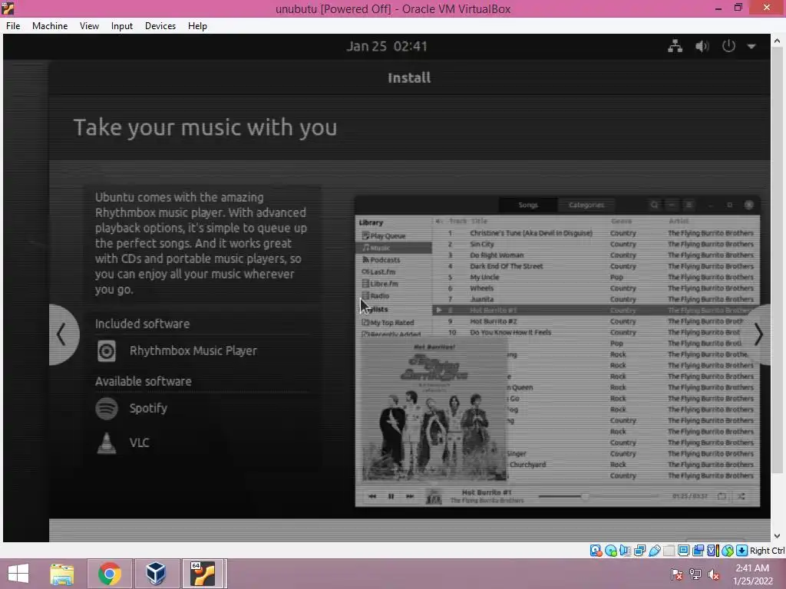The image size is (786, 589).
Task: Click the speaker volume icon in Ubuntu's top bar
Action: [x=702, y=46]
